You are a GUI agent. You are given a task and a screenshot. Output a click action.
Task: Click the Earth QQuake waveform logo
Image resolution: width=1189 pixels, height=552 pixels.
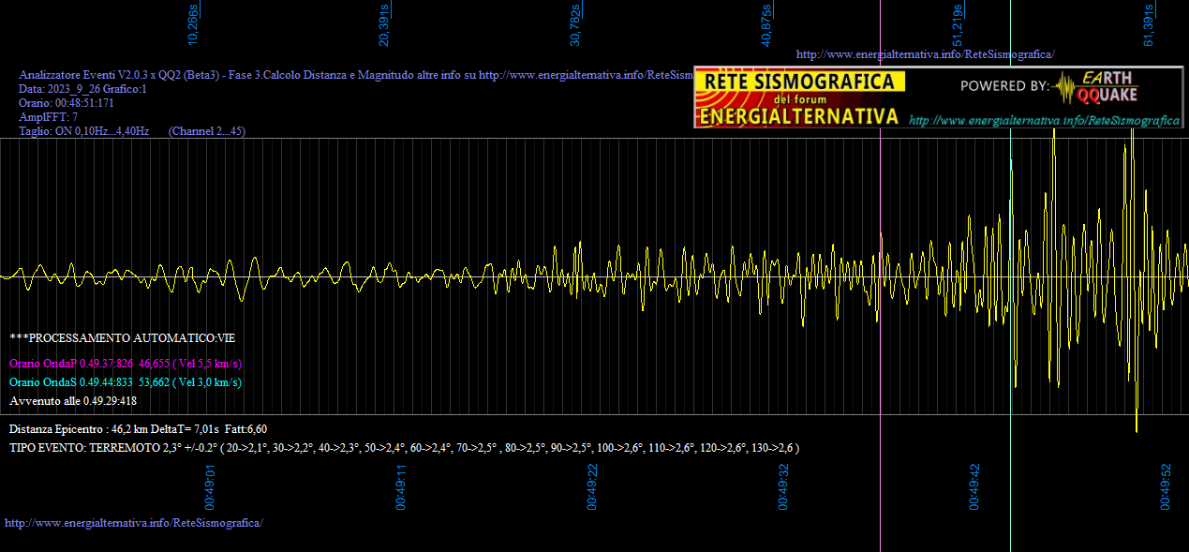pos(1095,87)
